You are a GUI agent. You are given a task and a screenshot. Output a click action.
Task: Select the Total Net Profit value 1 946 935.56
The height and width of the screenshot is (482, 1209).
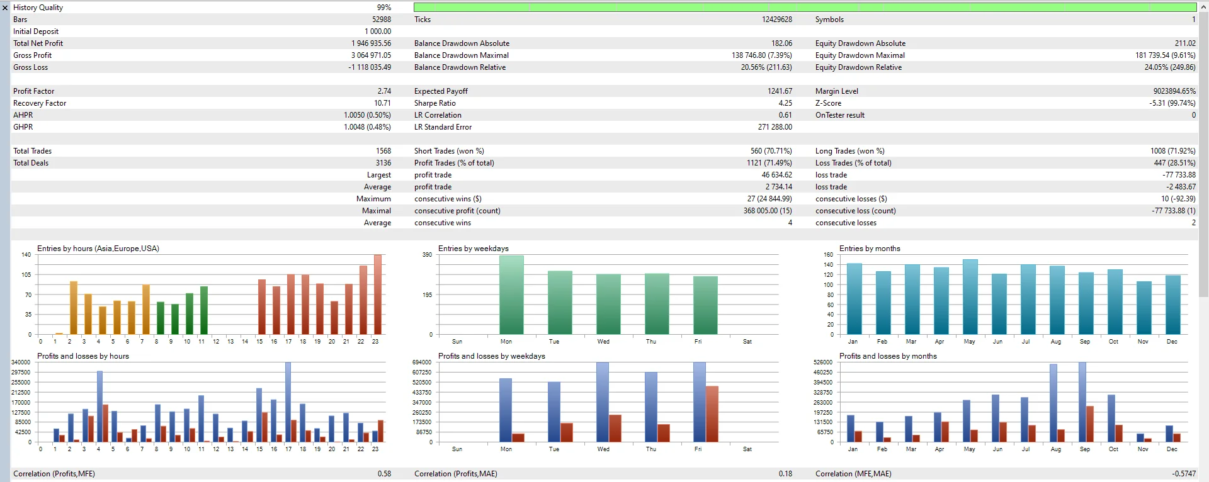(372, 43)
